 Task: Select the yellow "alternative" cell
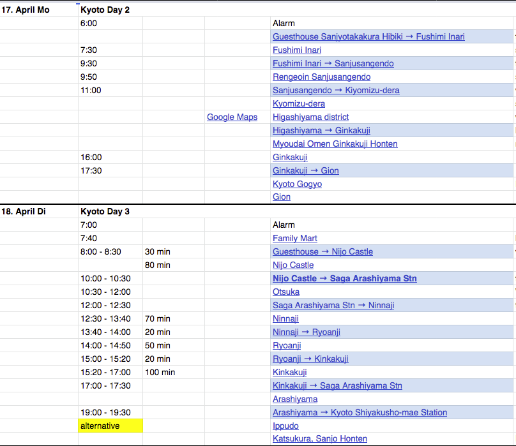pos(110,426)
